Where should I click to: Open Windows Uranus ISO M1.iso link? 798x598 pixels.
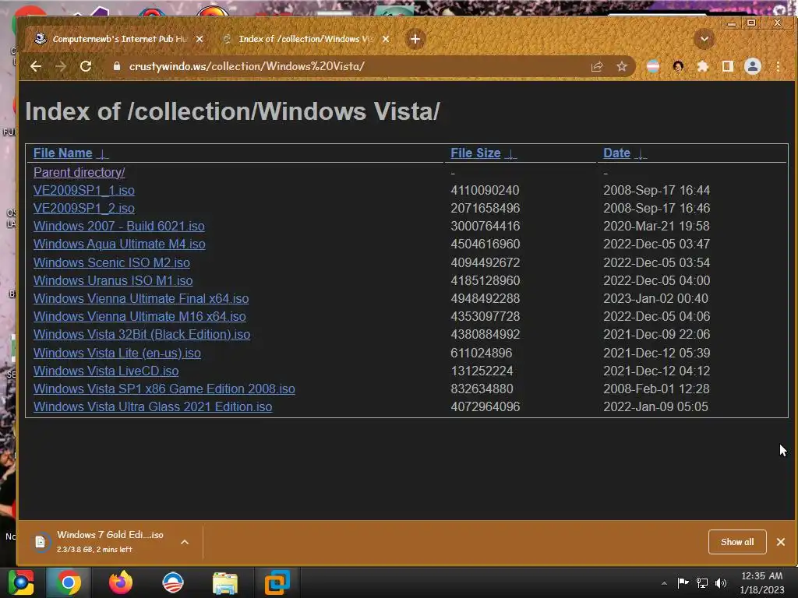coord(113,280)
